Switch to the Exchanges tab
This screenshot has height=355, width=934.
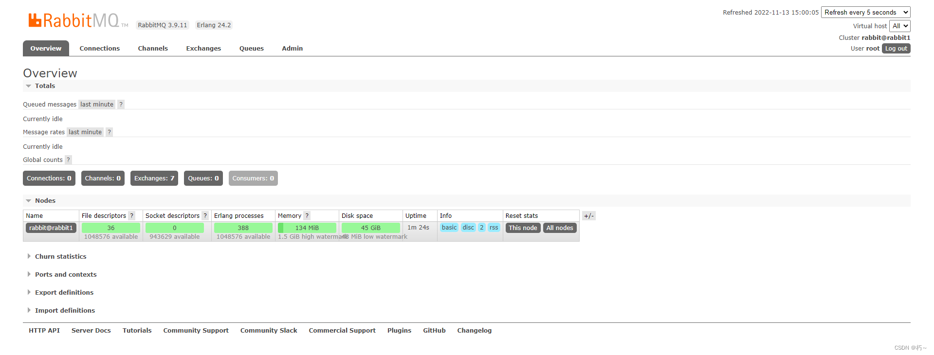click(203, 48)
